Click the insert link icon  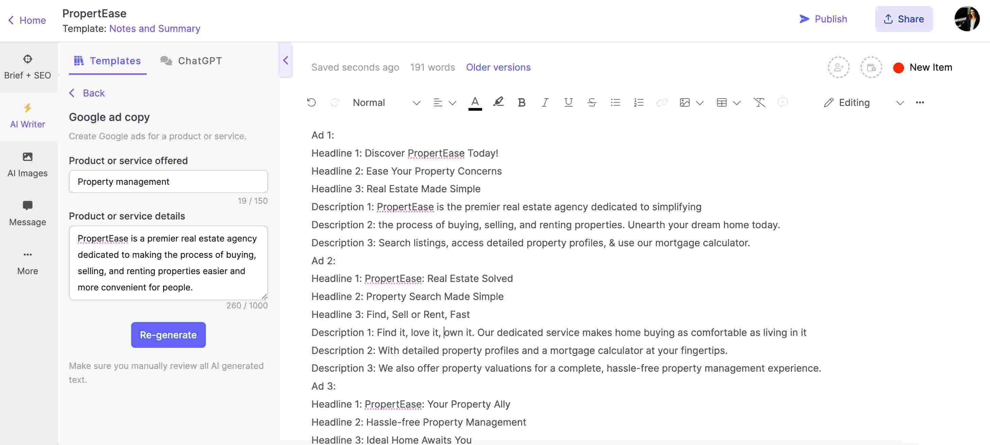tap(662, 102)
